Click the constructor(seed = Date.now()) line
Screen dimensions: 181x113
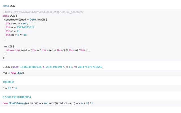tap(25, 19)
